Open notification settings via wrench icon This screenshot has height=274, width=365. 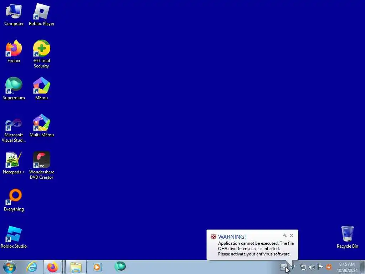285,235
